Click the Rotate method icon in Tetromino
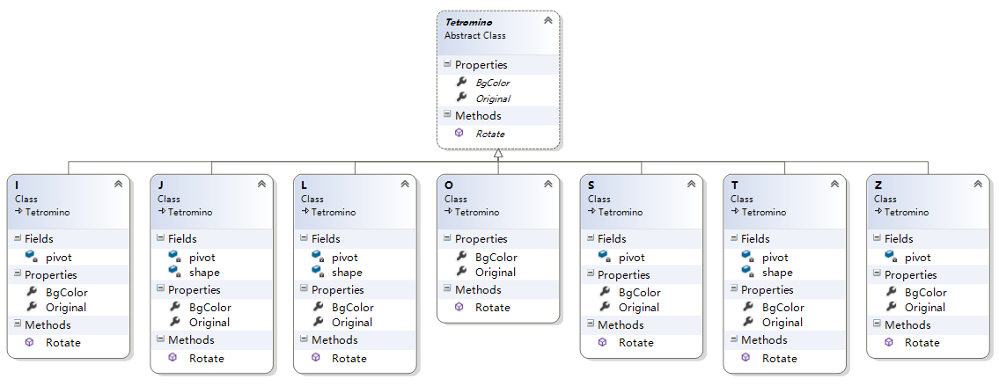999x386 pixels. [459, 133]
